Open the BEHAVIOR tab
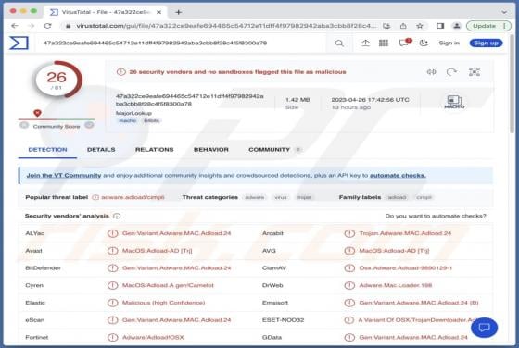 pyautogui.click(x=211, y=149)
